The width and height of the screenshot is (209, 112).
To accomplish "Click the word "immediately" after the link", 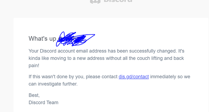I will tap(163, 77).
